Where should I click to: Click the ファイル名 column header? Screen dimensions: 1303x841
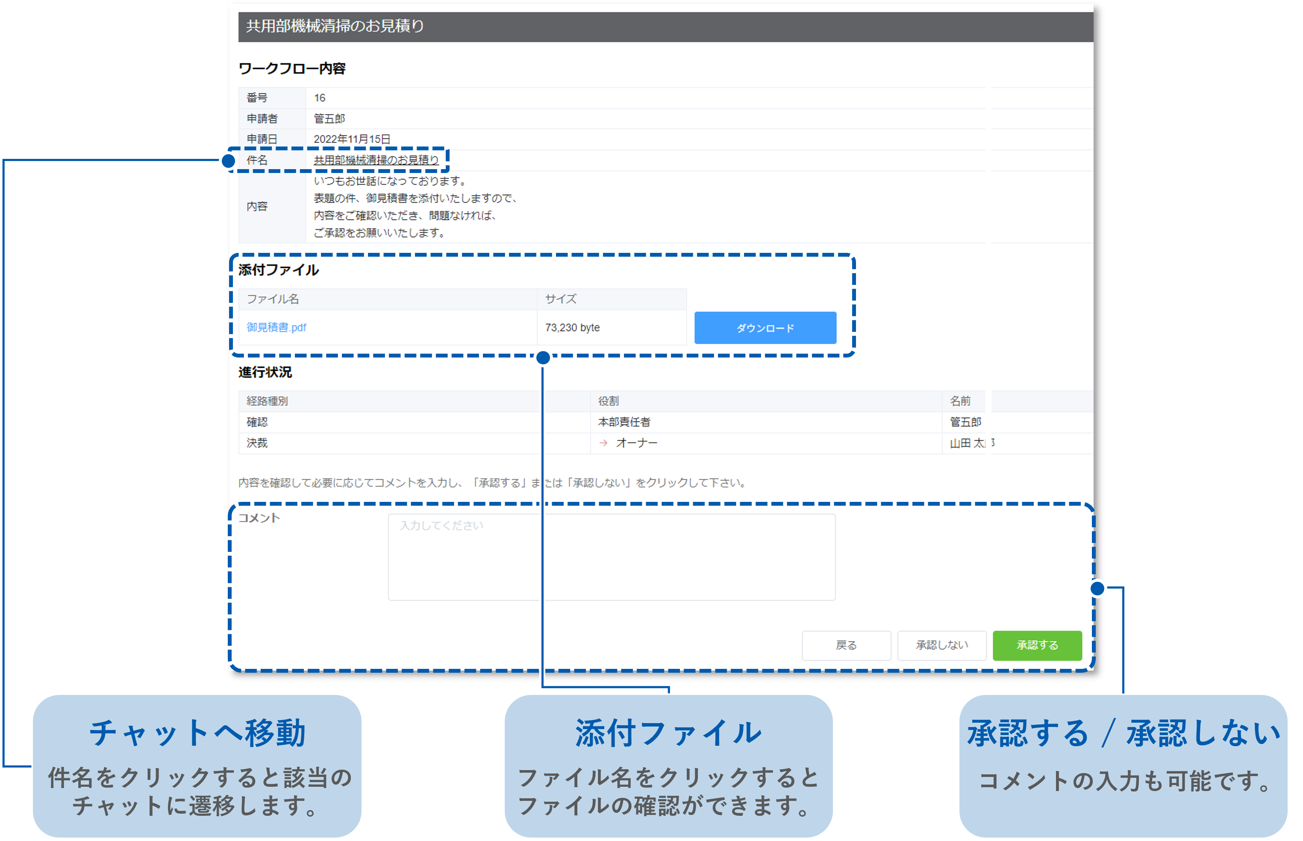[x=273, y=299]
